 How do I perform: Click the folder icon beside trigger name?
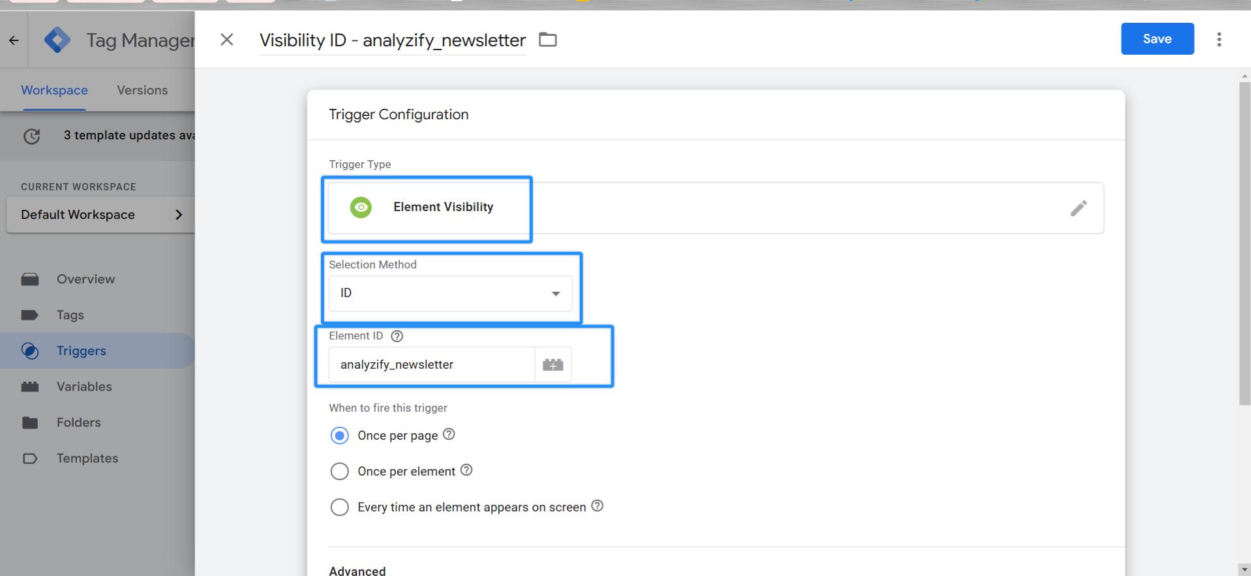point(548,40)
